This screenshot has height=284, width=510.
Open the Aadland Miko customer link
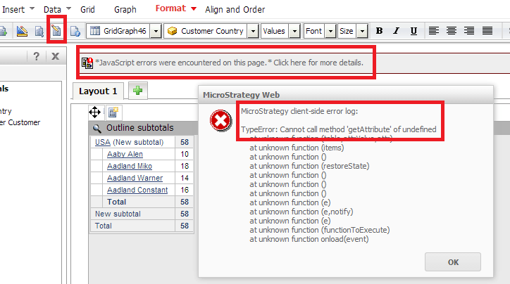(130, 166)
